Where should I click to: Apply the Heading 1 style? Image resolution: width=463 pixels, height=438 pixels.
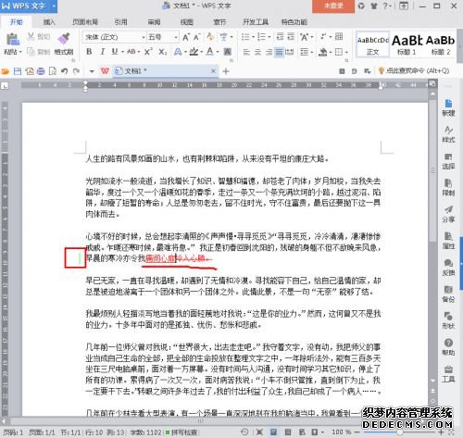coord(407,44)
